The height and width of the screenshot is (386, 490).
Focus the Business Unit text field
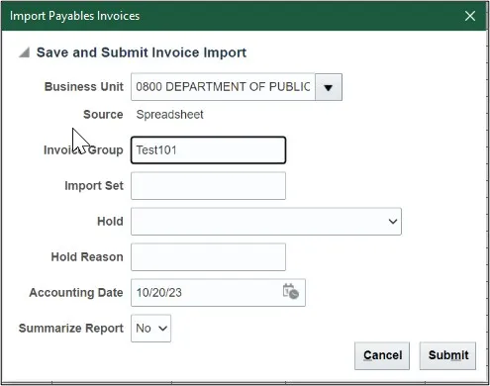(223, 87)
